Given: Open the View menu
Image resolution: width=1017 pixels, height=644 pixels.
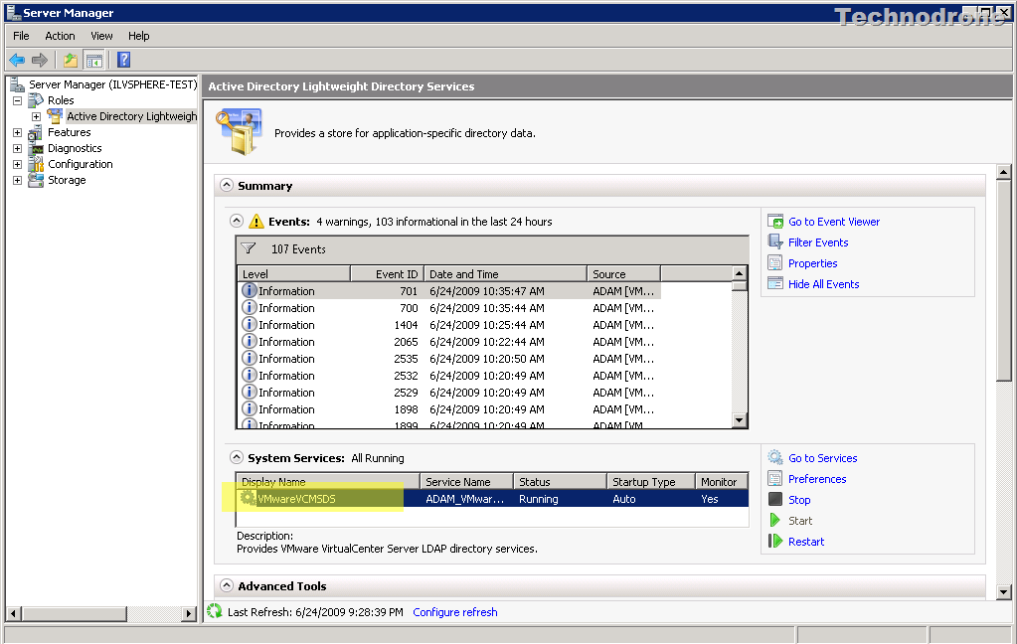Looking at the screenshot, I should coord(101,36).
